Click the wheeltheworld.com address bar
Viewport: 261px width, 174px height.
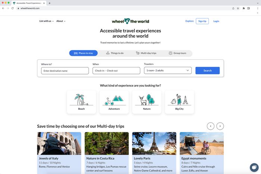(123, 8)
